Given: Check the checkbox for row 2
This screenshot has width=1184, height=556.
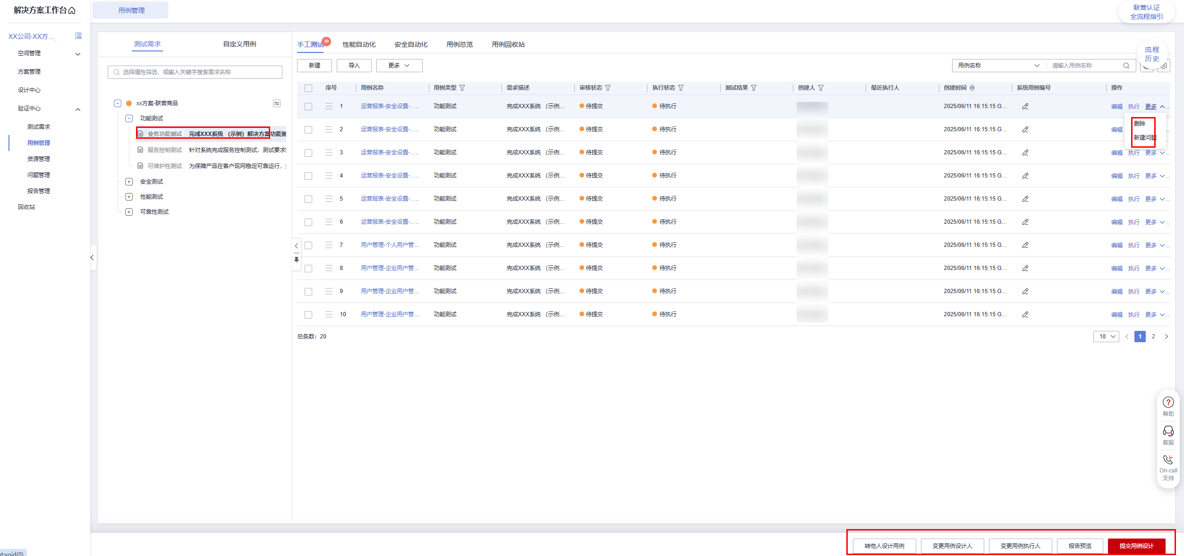Looking at the screenshot, I should (x=308, y=130).
